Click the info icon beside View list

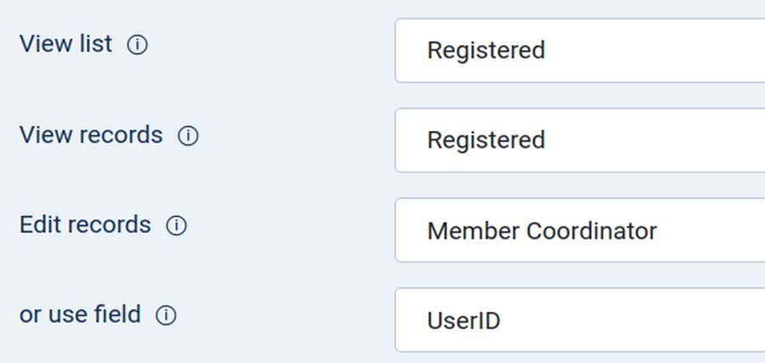(x=137, y=46)
